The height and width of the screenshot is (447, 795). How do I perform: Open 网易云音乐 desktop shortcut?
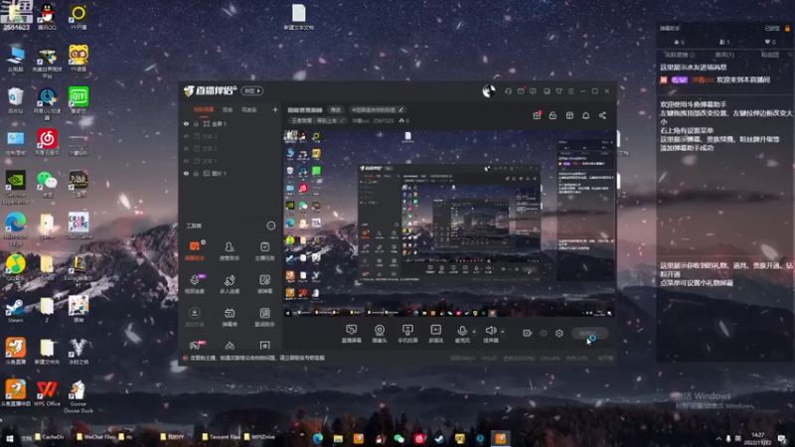coord(47,141)
